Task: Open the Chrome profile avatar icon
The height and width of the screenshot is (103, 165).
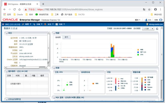Action: [x=155, y=9]
